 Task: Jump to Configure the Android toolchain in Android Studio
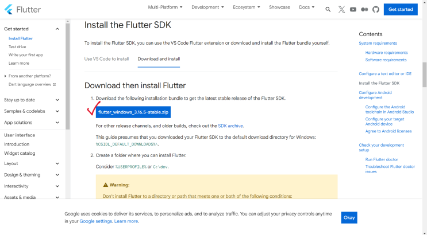[390, 109]
